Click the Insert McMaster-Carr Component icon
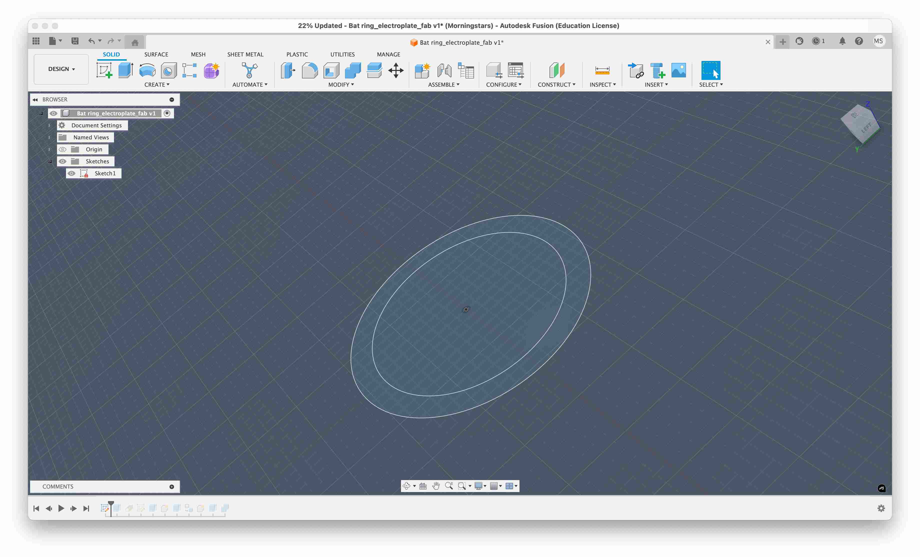 pyautogui.click(x=657, y=70)
